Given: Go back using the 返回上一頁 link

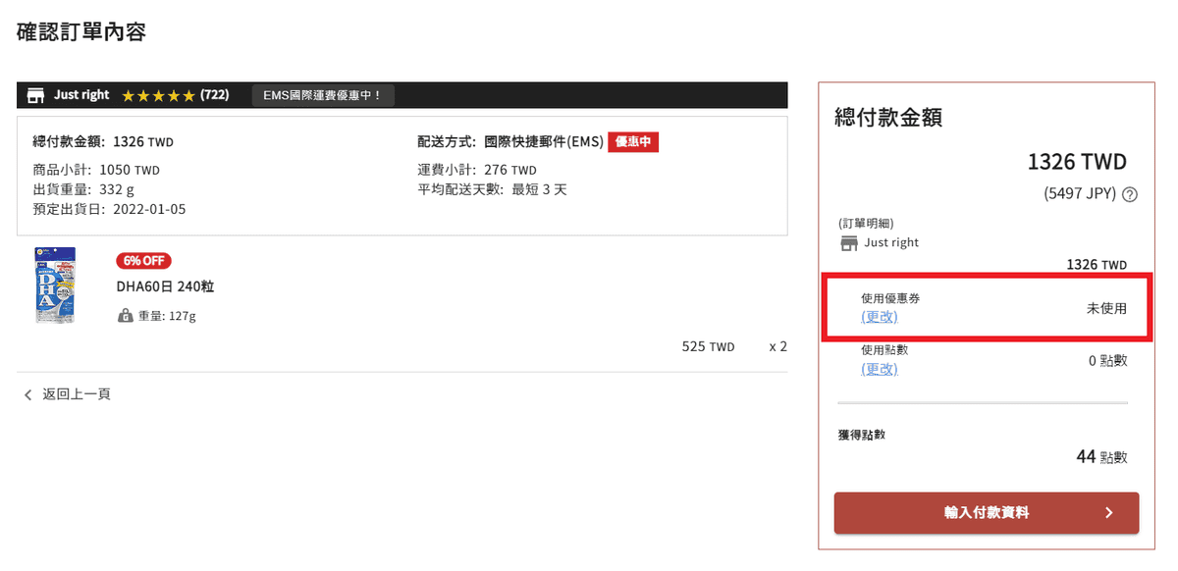Looking at the screenshot, I should pos(77,394).
